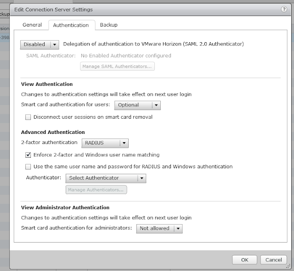
Task: Open the Select Authenticator dropdown
Action: pos(106,178)
